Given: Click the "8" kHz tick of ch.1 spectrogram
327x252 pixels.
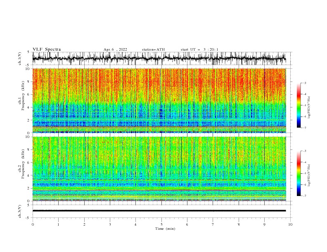Looking at the screenshot, I should click(x=28, y=82).
